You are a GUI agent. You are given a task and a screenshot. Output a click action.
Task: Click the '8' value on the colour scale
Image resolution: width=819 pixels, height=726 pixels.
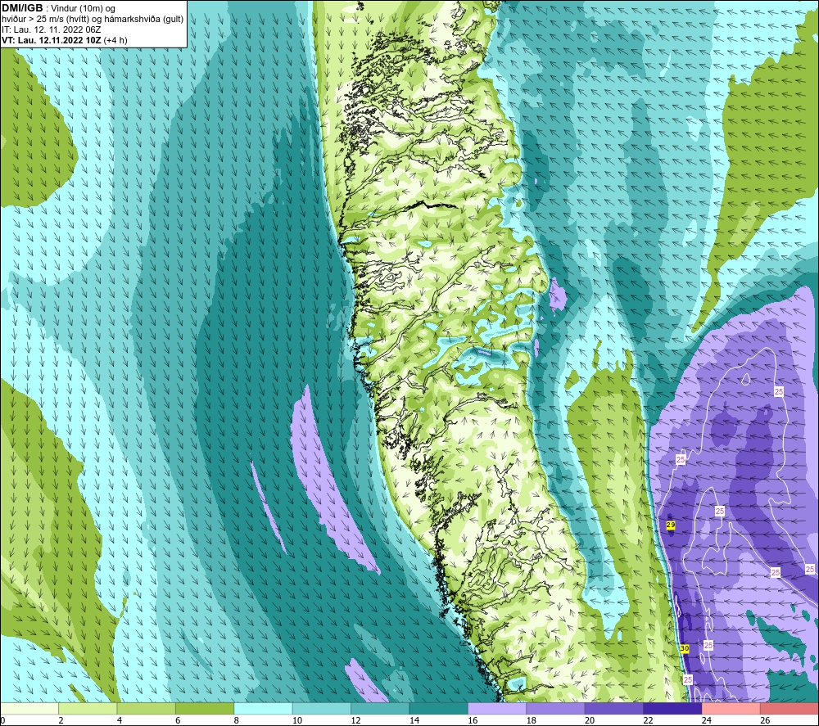point(237,720)
